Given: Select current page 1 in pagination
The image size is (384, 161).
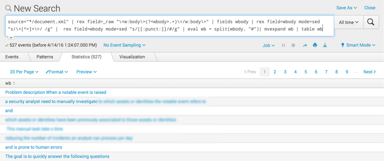Looking at the screenshot, I should point(265,72).
